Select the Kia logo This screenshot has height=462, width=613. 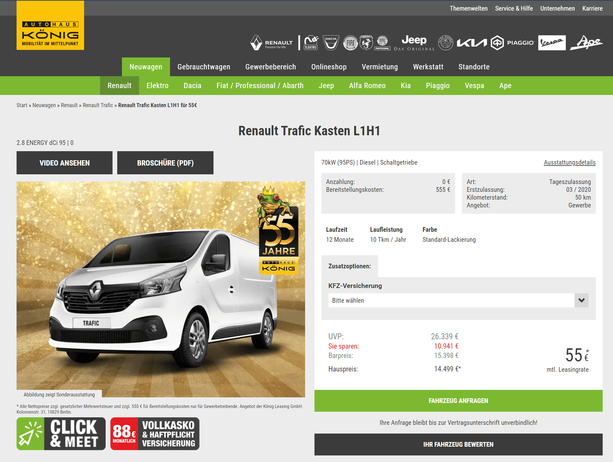472,43
